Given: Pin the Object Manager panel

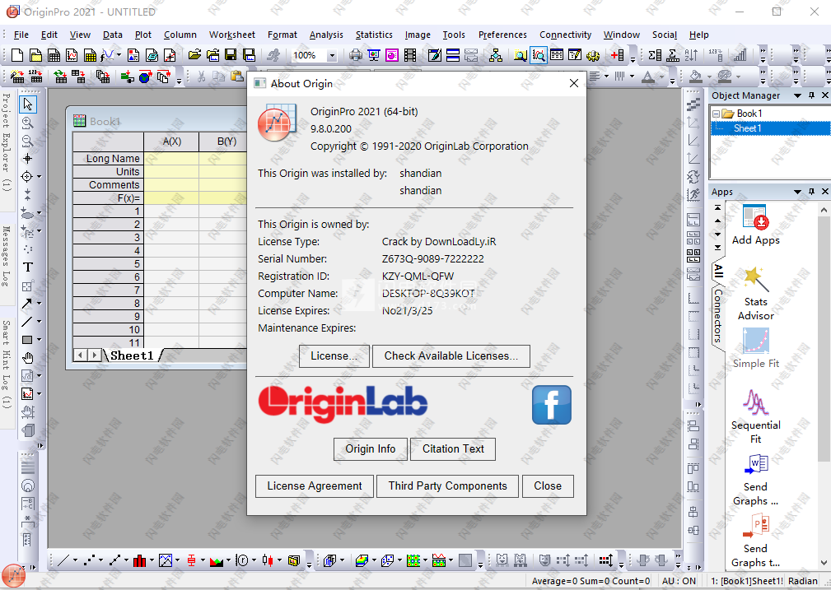Looking at the screenshot, I should tap(811, 95).
